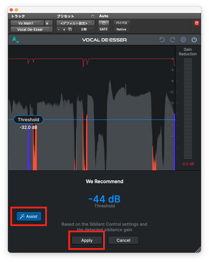Viewport: 209px width, 262px height.
Task: Select next preset with plus button
Action: (x=64, y=29)
